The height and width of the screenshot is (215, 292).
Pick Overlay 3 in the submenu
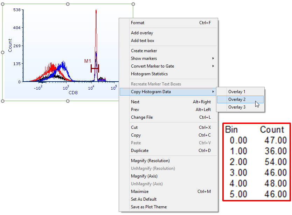pyautogui.click(x=237, y=107)
